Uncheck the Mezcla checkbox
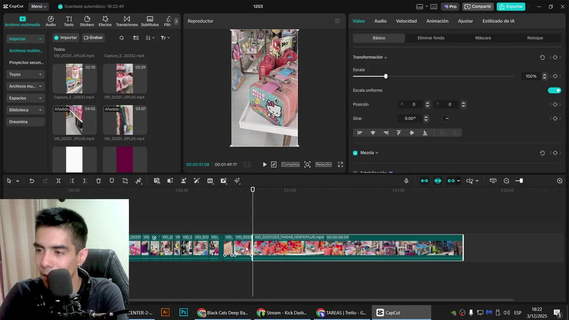The width and height of the screenshot is (569, 320). point(355,153)
